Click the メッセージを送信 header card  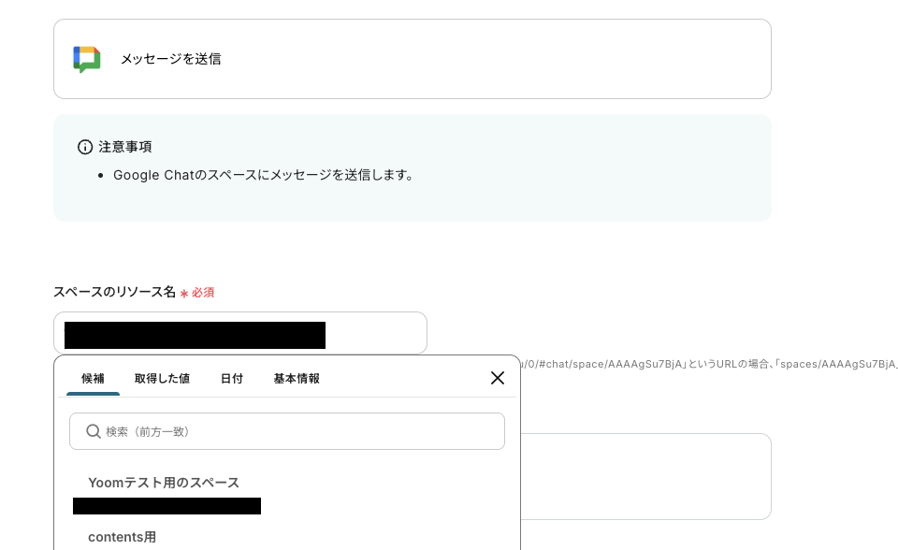click(x=412, y=58)
